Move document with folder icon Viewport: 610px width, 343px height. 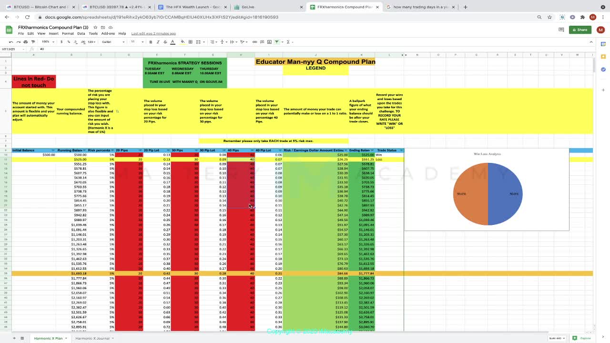coord(103,27)
